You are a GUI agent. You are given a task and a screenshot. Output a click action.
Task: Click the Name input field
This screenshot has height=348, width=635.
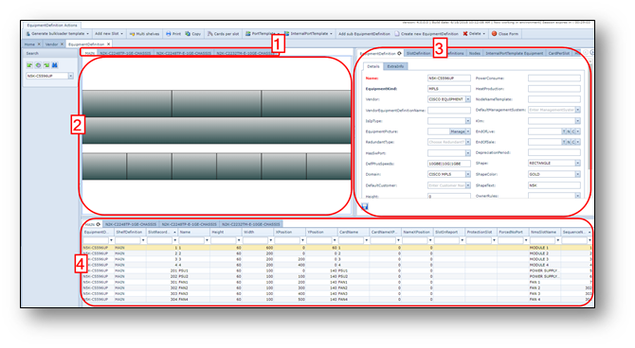(x=448, y=78)
